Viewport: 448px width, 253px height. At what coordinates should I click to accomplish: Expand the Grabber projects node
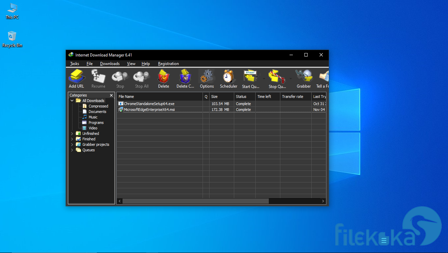tap(72, 144)
